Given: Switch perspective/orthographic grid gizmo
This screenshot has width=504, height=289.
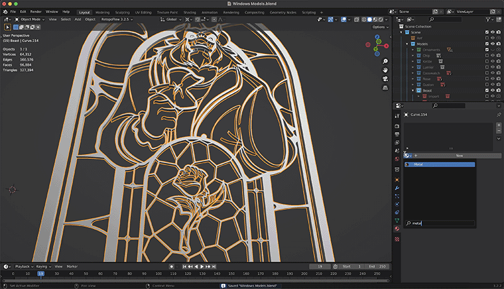Looking at the screenshot, I should pyautogui.click(x=385, y=88).
